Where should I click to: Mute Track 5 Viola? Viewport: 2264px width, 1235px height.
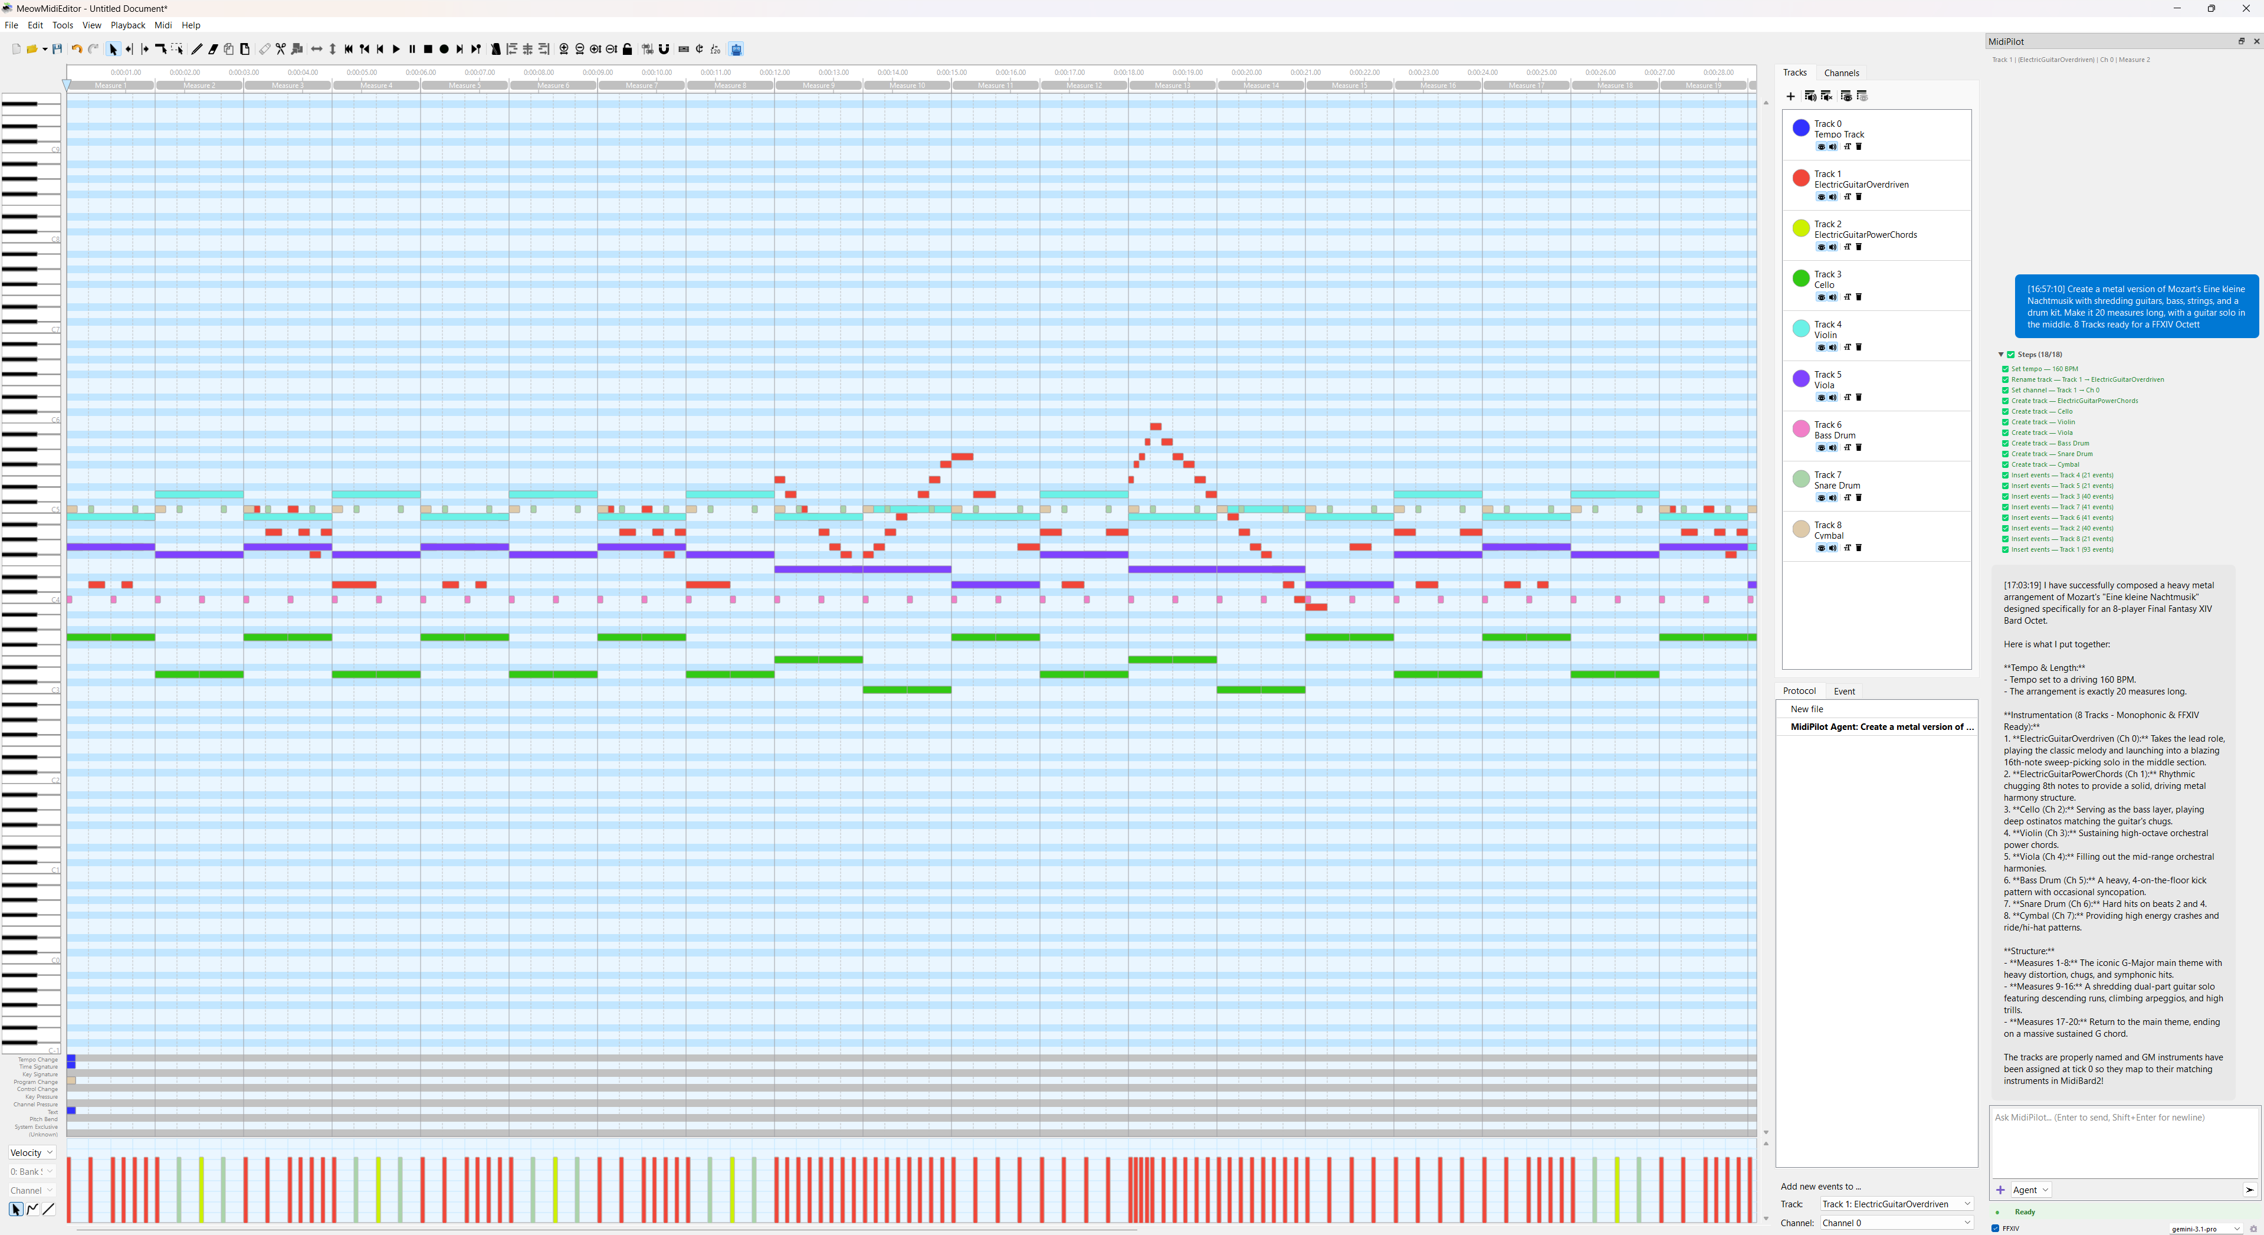click(1833, 397)
